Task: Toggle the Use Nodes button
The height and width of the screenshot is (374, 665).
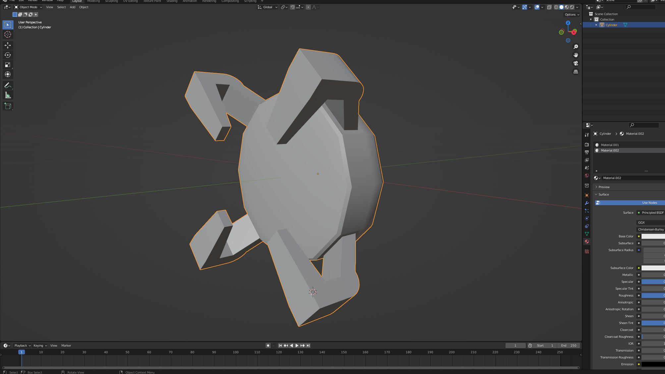Action: (x=630, y=203)
